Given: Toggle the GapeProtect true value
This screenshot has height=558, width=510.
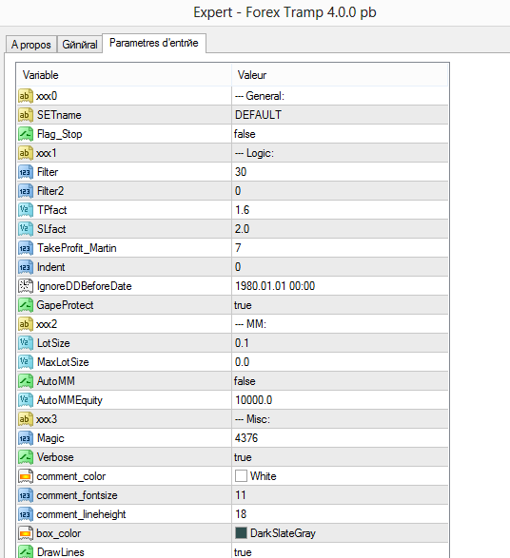Looking at the screenshot, I should click(x=340, y=305).
